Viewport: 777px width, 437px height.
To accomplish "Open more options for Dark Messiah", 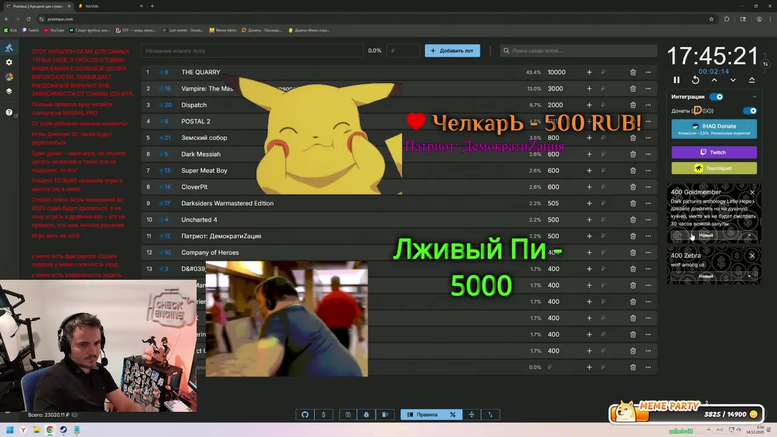I will [648, 154].
